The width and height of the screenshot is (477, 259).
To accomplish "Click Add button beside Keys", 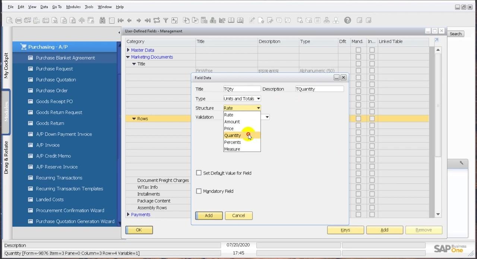I will pyautogui.click(x=385, y=230).
